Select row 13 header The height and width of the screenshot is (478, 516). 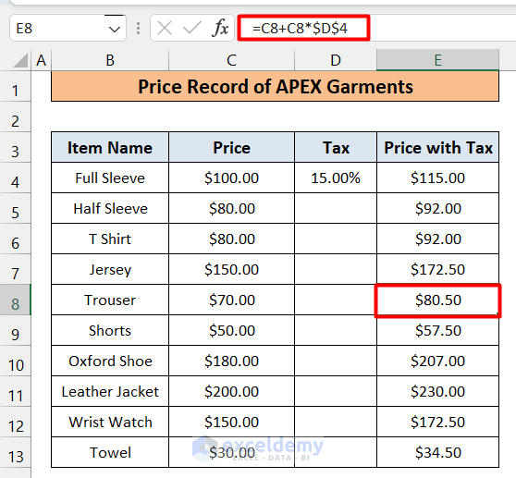click(15, 452)
